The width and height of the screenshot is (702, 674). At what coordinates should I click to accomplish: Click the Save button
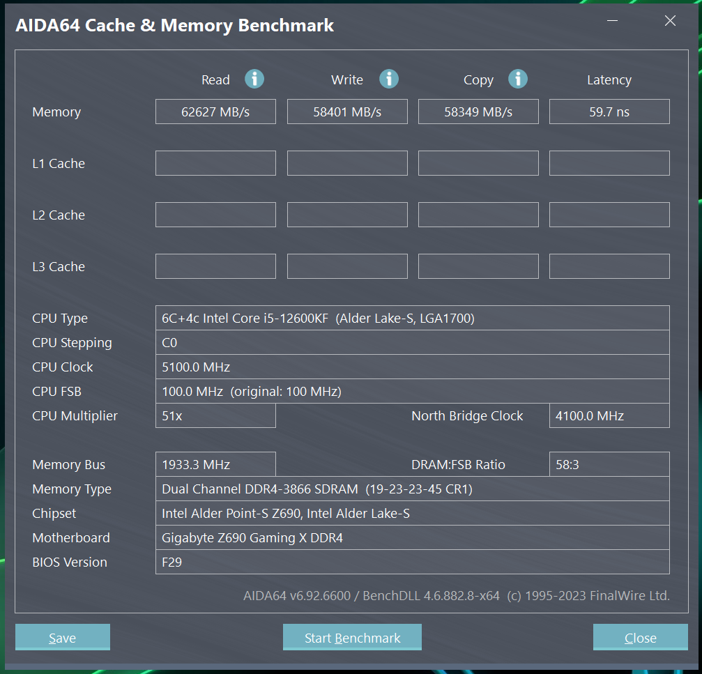[x=62, y=637]
